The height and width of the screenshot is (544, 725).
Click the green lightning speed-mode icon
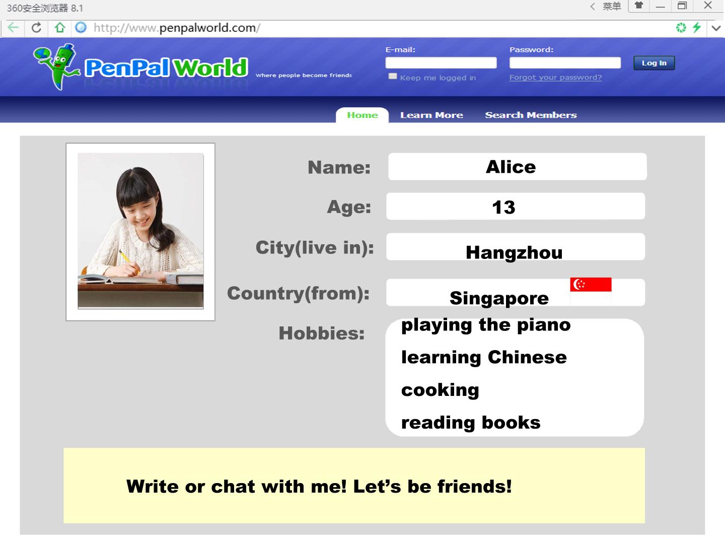coord(697,28)
